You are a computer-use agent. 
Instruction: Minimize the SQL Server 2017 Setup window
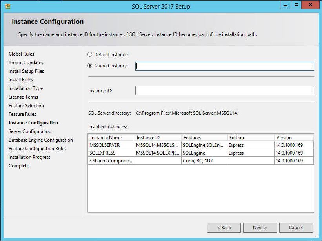pyautogui.click(x=286, y=5)
